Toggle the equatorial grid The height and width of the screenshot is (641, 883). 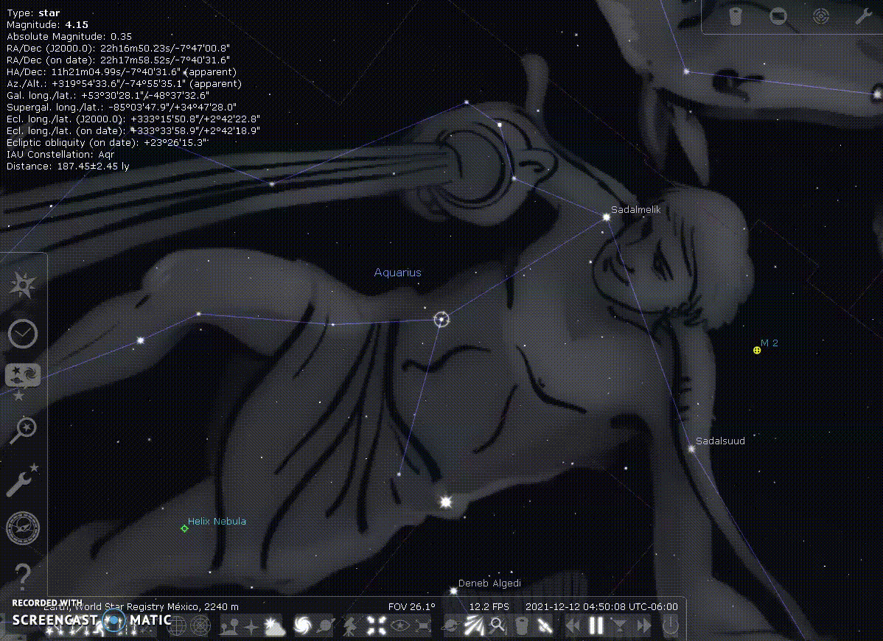pos(176,626)
